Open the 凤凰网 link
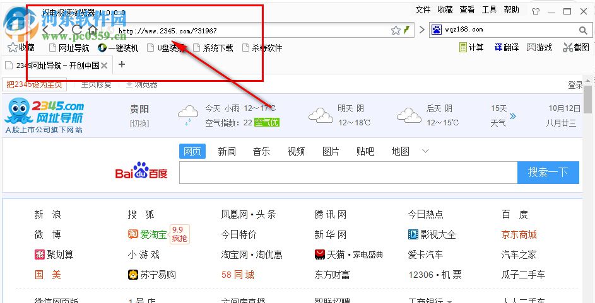595x303 pixels. pyautogui.click(x=235, y=215)
